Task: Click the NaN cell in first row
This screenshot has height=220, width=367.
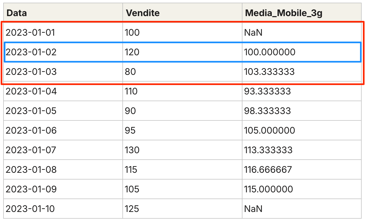Action: pyautogui.click(x=253, y=32)
